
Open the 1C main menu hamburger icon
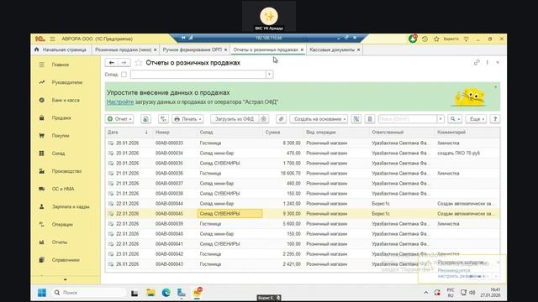tap(52, 39)
